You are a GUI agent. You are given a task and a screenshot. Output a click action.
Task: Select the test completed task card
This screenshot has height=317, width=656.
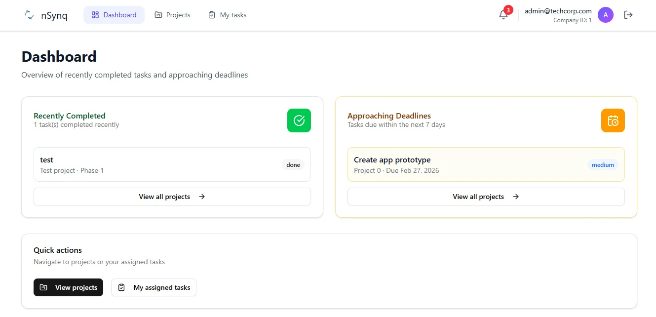click(172, 164)
